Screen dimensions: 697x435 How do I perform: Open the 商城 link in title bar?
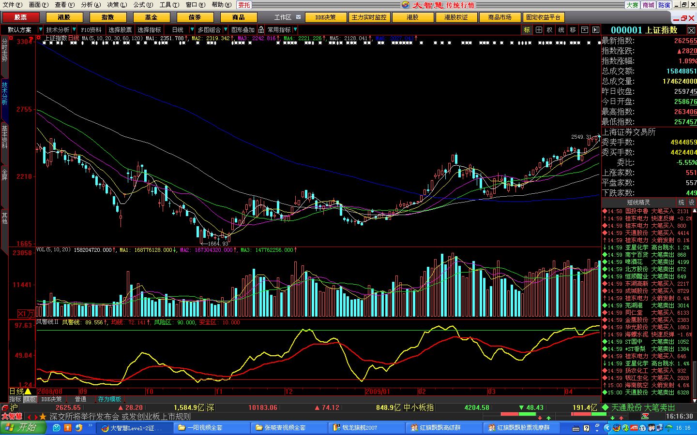click(x=649, y=5)
